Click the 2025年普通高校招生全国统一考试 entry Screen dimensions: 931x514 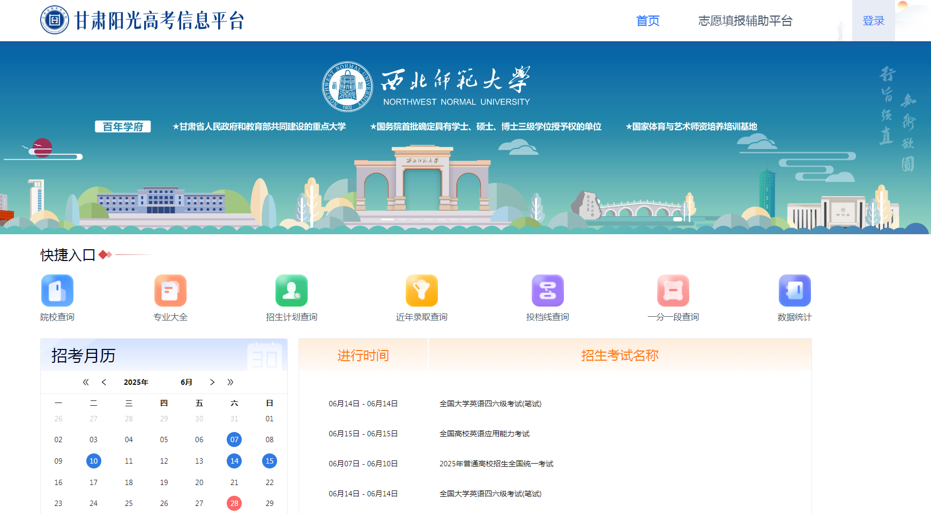point(496,464)
